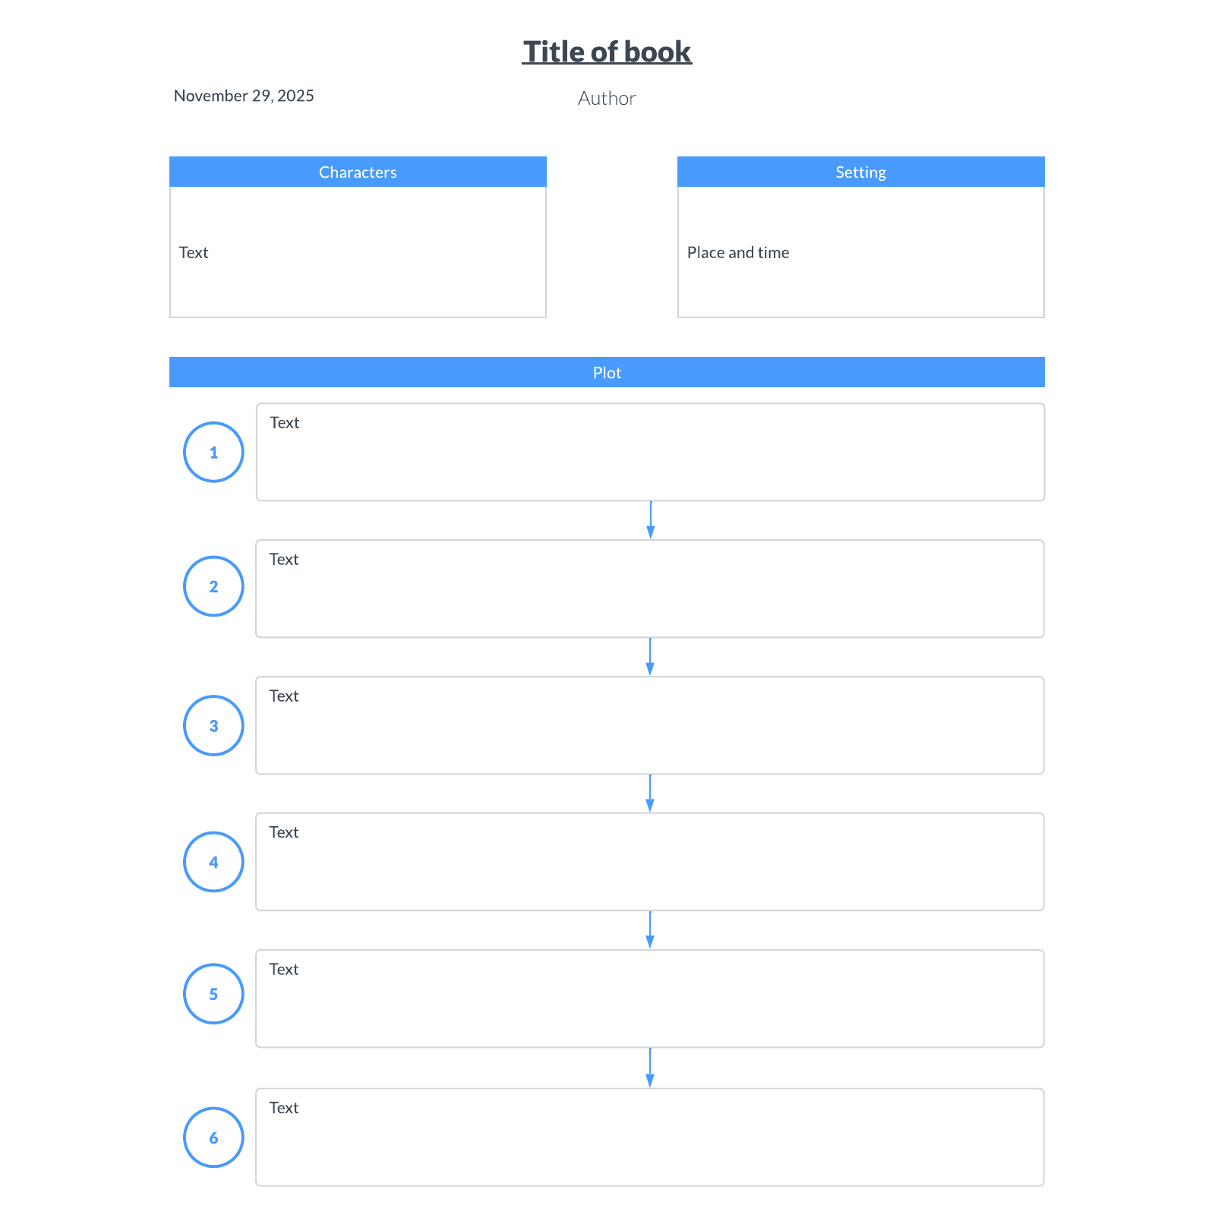
Task: Select the Plot header bar
Action: coord(607,372)
